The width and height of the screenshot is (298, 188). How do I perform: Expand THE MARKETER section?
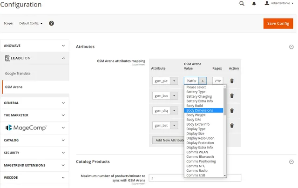click(x=34, y=115)
